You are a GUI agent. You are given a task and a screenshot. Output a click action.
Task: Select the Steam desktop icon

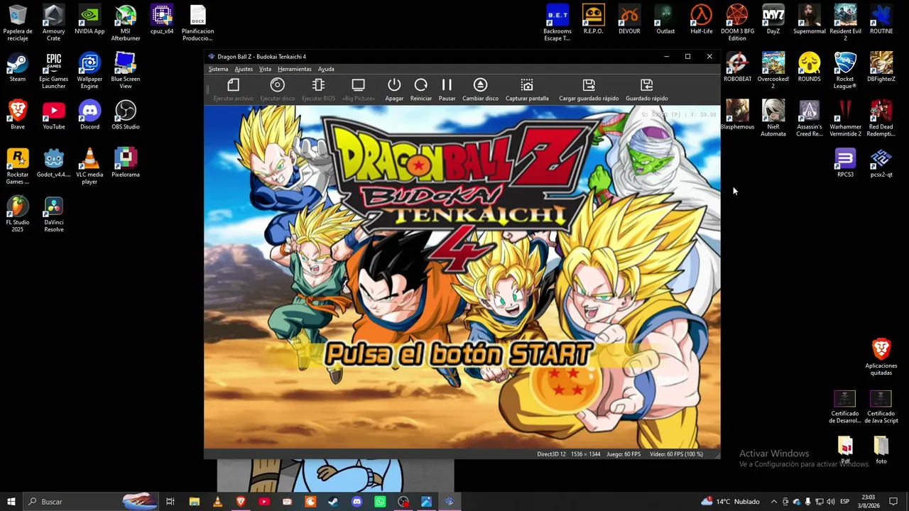tap(18, 67)
